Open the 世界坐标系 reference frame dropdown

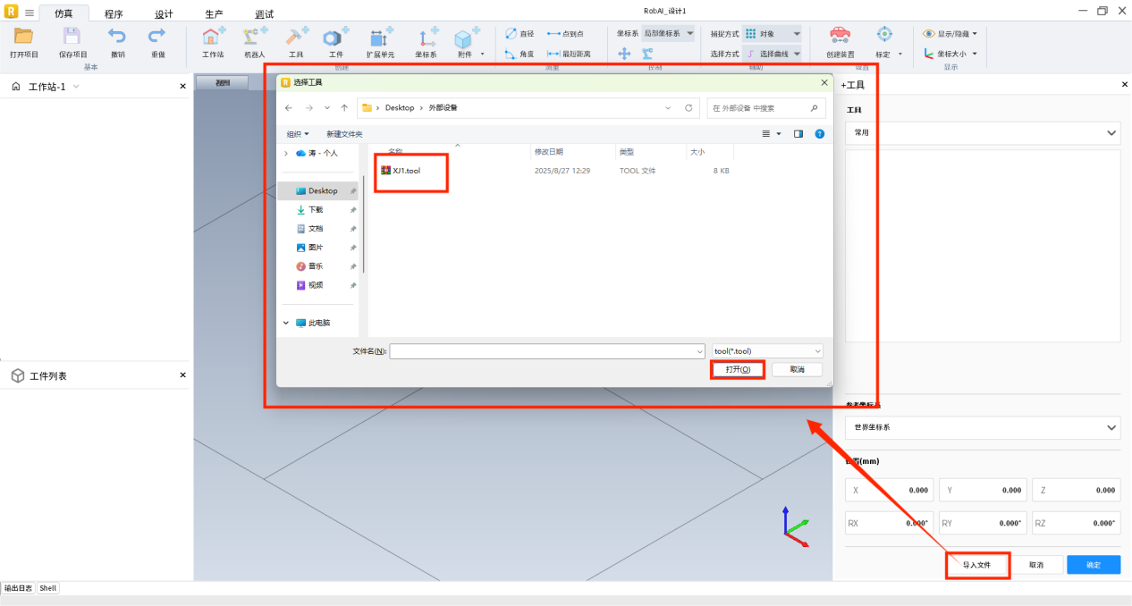982,427
